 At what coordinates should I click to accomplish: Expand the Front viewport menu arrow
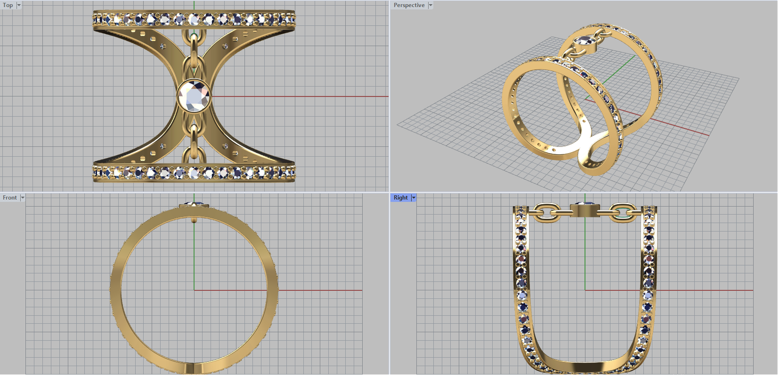[x=22, y=198]
